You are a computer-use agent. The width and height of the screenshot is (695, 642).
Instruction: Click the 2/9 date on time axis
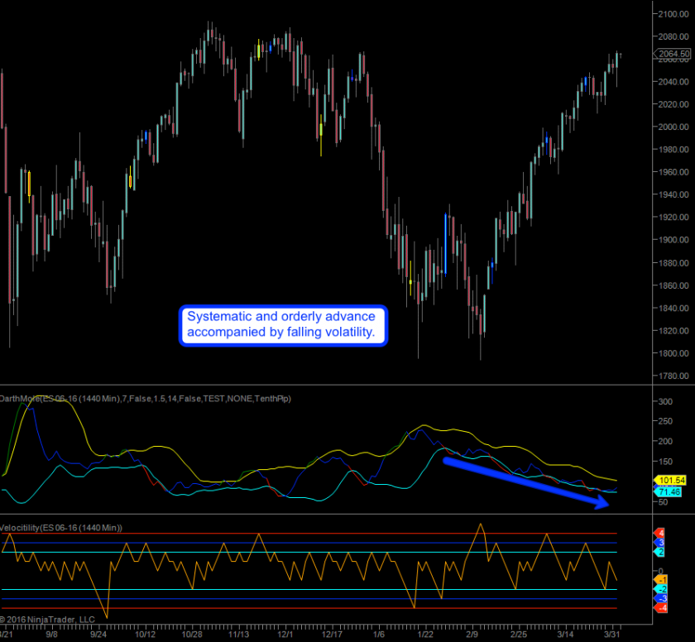472,634
